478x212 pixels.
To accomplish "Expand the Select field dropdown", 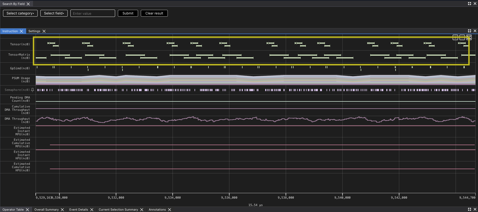I will (54, 13).
